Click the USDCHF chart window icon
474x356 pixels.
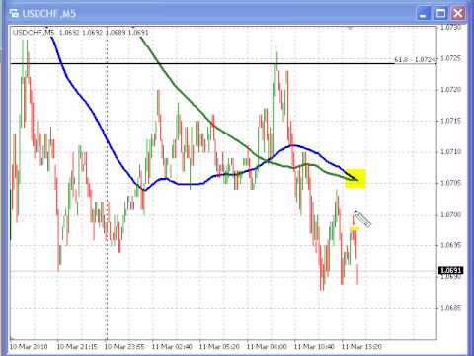pyautogui.click(x=14, y=14)
